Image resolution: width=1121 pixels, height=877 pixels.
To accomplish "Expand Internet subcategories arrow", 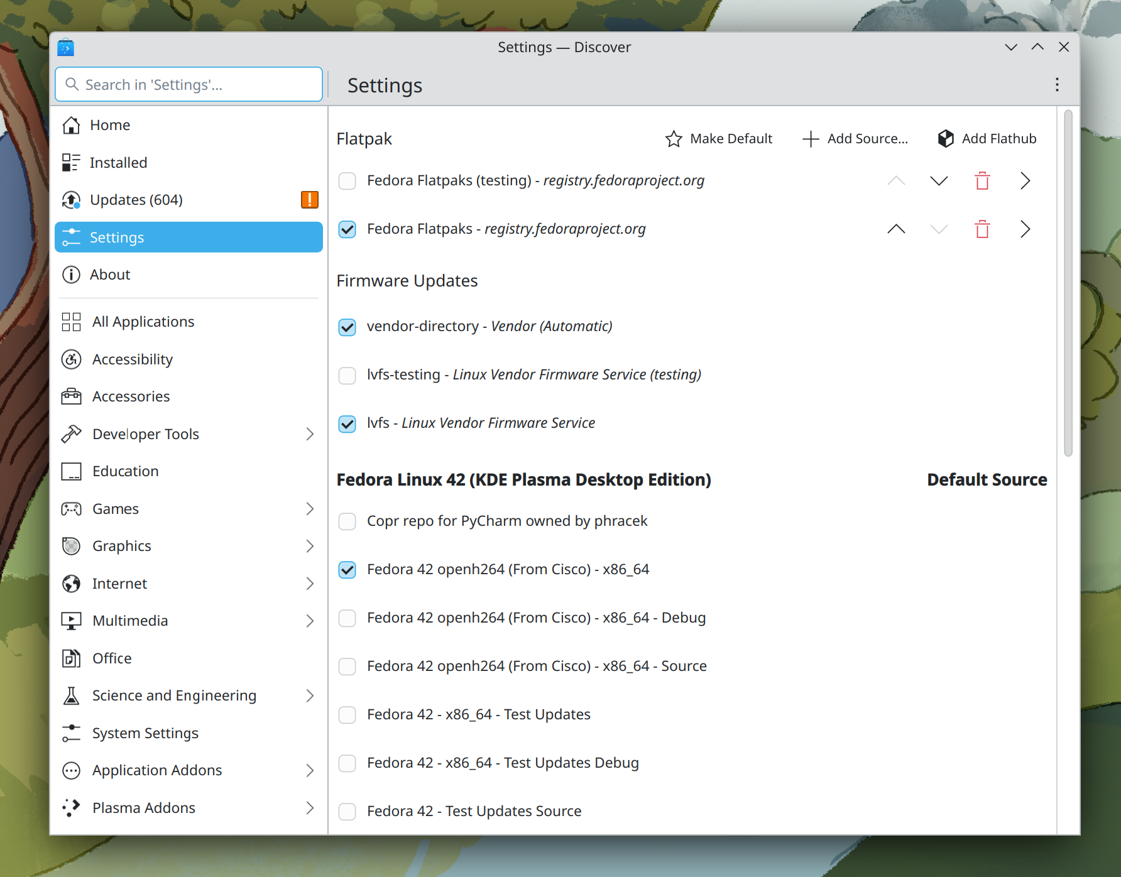I will coord(310,584).
